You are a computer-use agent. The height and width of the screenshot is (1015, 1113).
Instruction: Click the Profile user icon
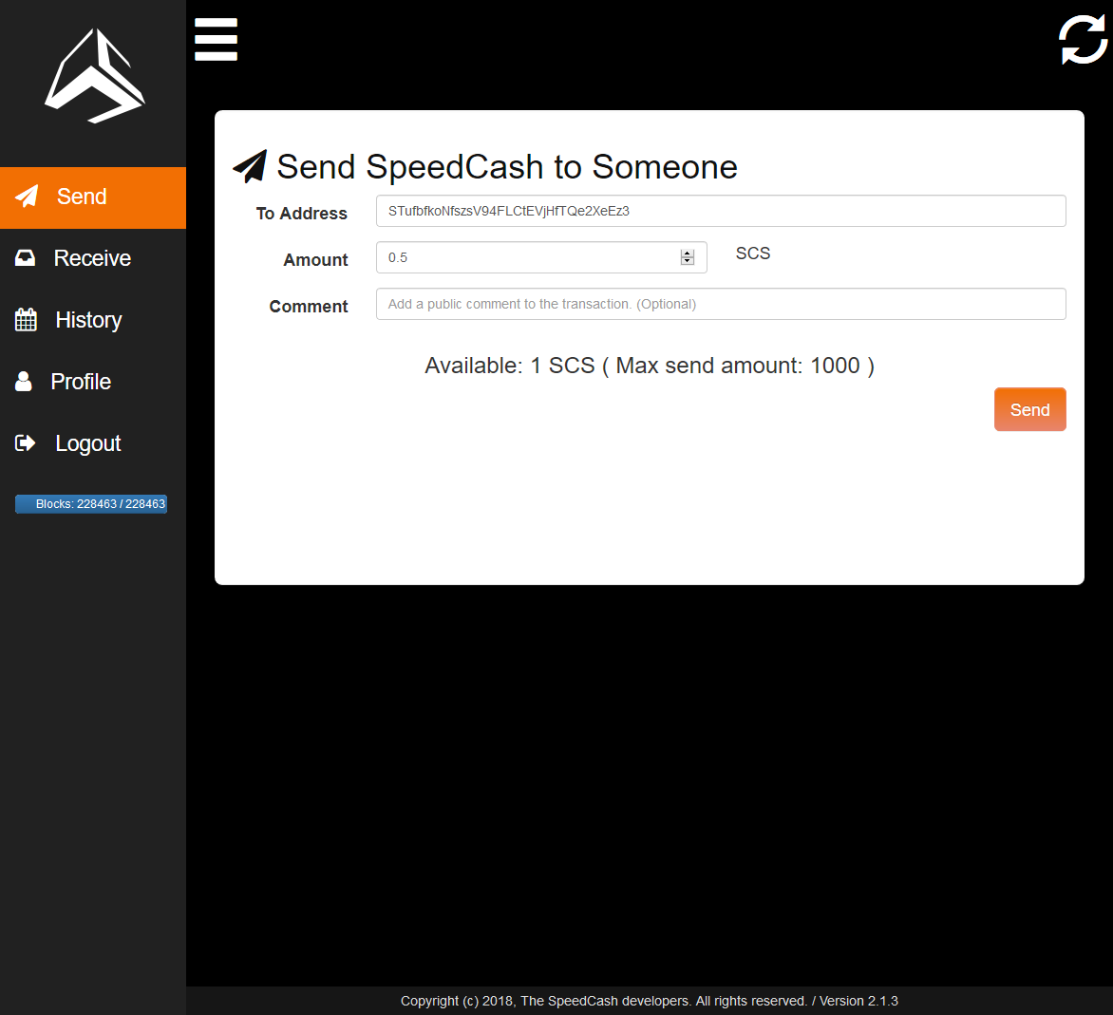(x=24, y=381)
